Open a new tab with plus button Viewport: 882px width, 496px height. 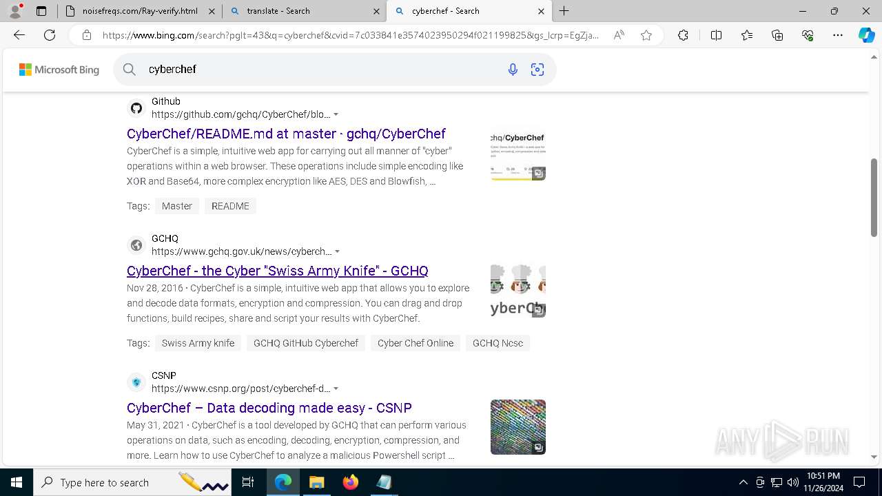click(x=564, y=11)
